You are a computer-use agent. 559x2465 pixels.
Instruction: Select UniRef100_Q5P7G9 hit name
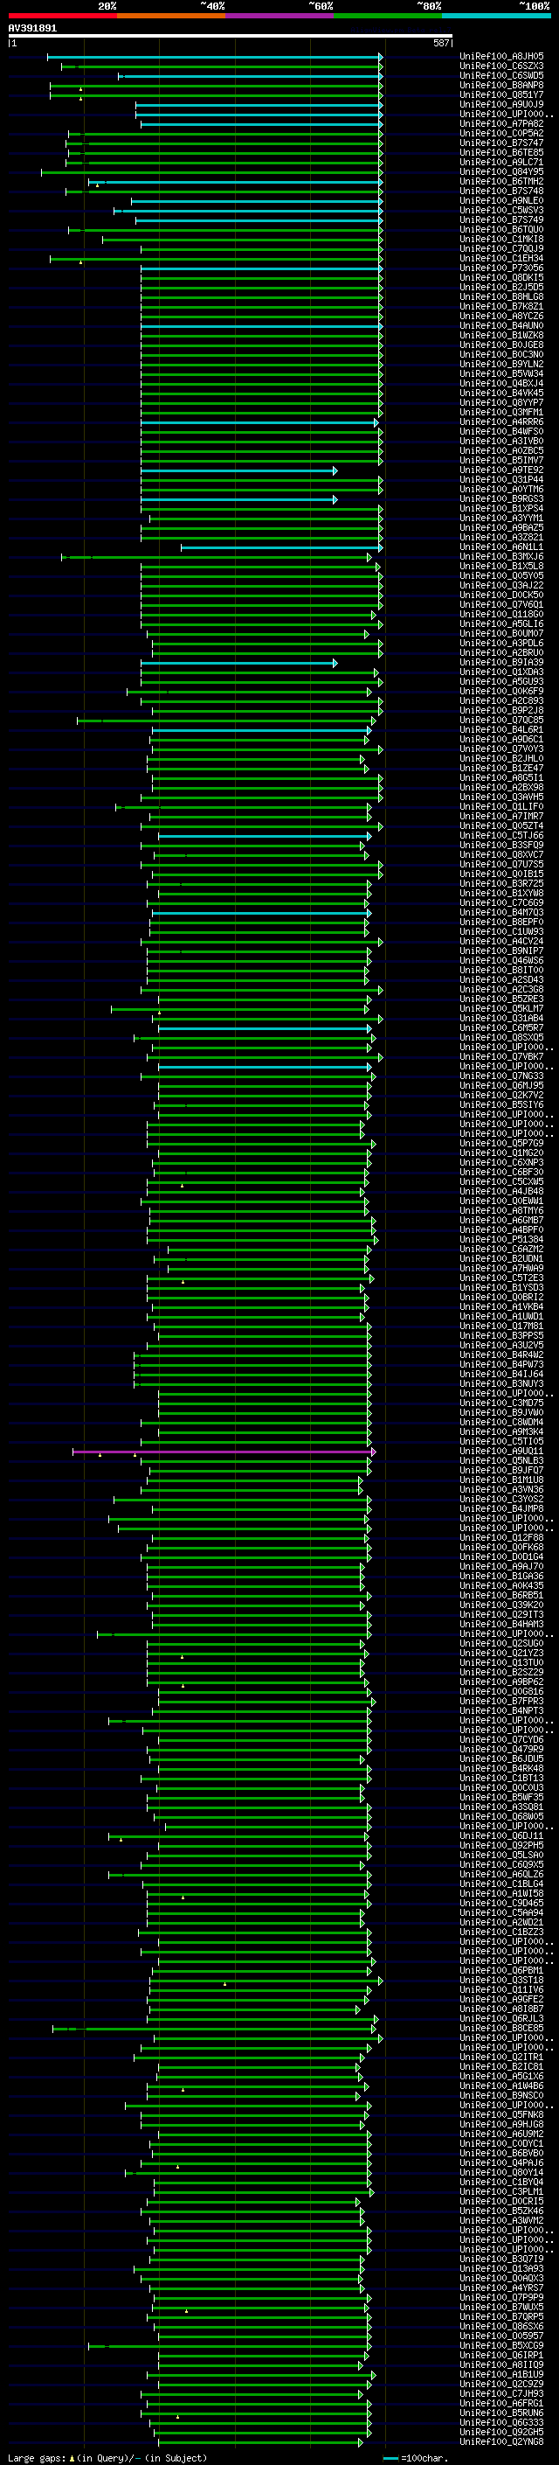pyautogui.click(x=501, y=1144)
